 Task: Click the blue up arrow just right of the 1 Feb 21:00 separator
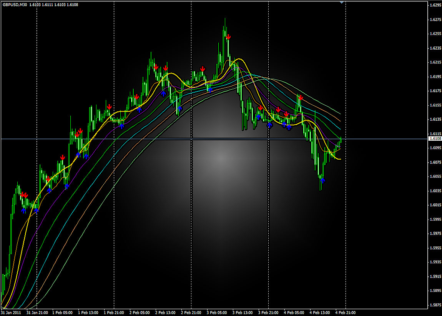point(121,125)
